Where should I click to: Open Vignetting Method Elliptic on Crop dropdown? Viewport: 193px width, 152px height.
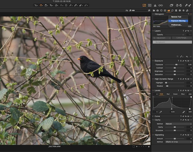click(179, 142)
